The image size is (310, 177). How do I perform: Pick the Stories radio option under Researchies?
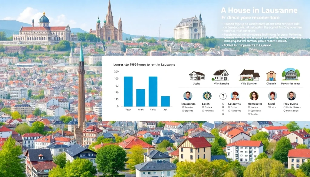183,111
